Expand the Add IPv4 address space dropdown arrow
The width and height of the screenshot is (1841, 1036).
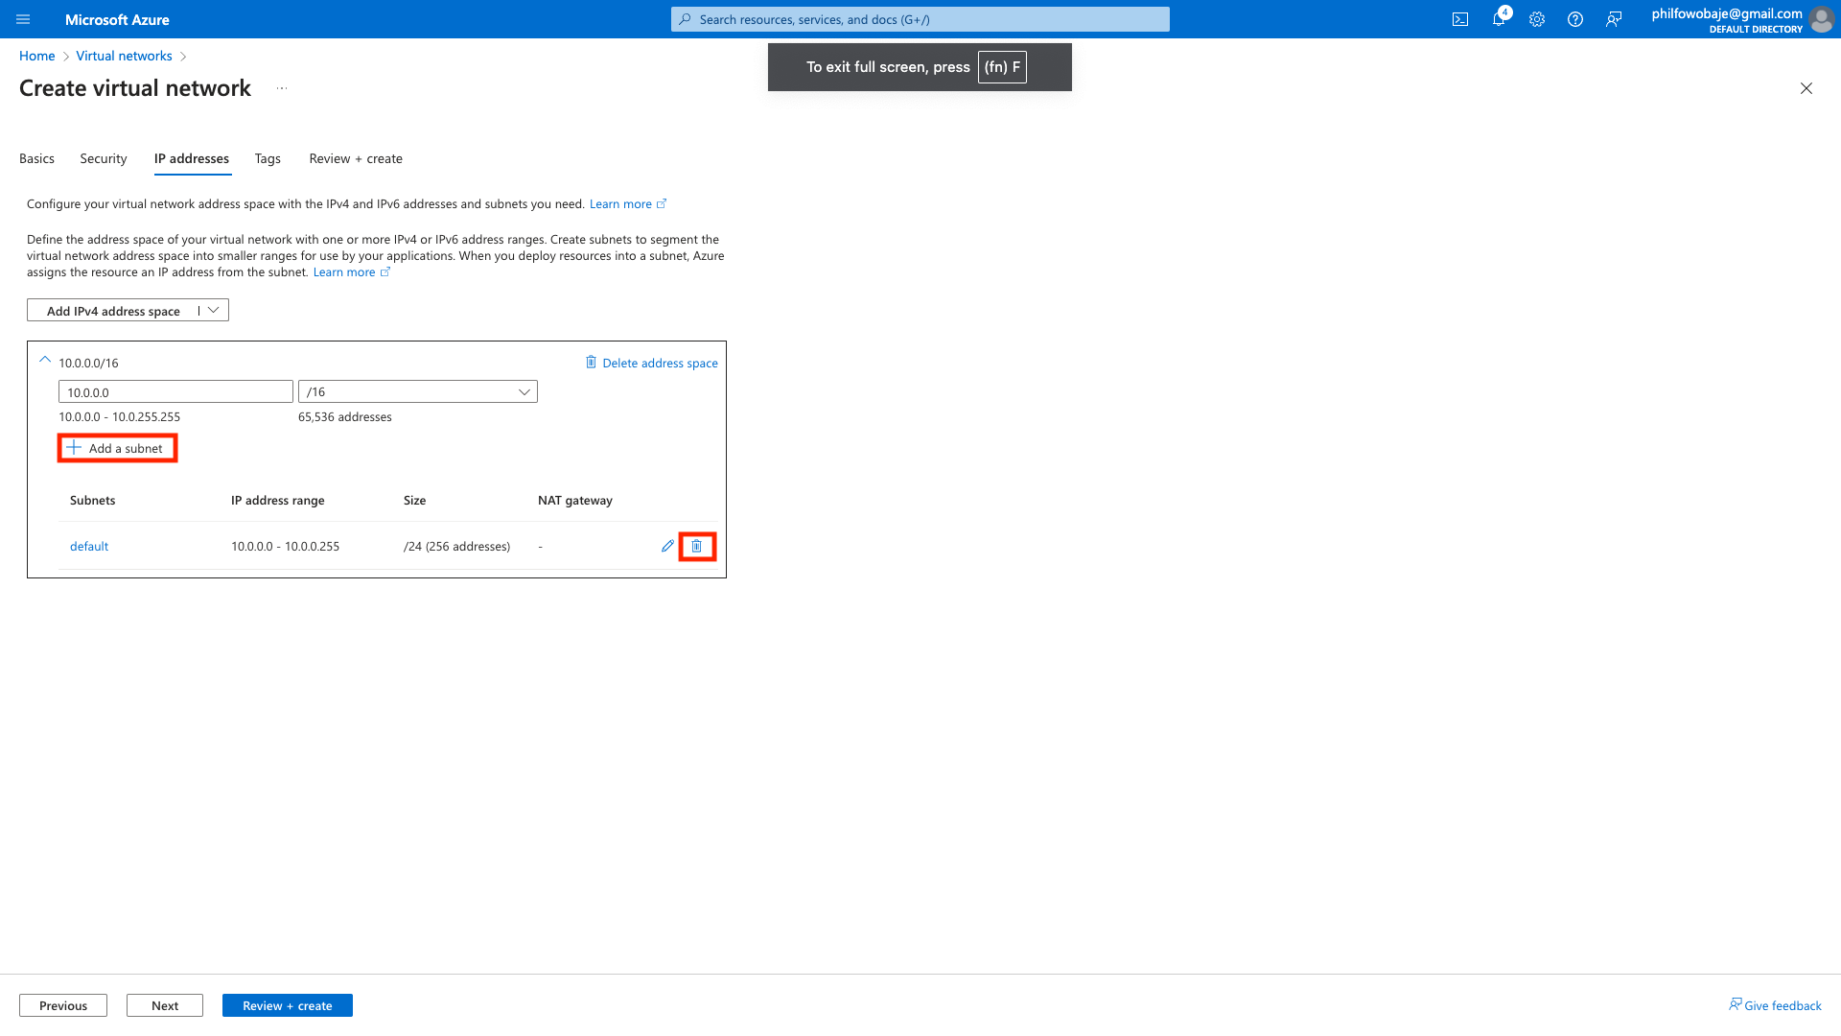(x=214, y=310)
